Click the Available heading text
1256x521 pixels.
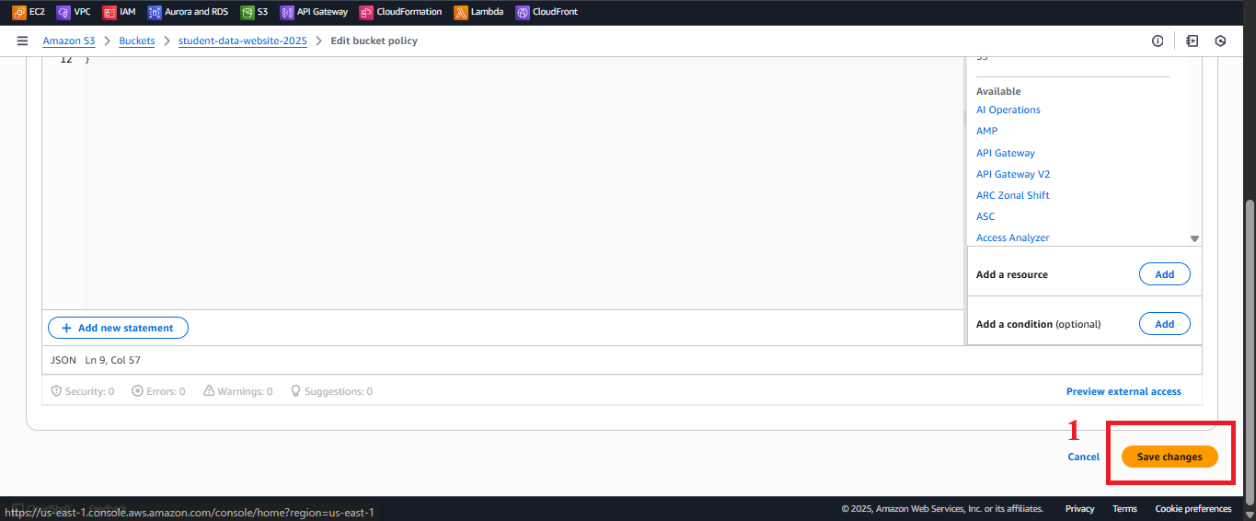998,91
